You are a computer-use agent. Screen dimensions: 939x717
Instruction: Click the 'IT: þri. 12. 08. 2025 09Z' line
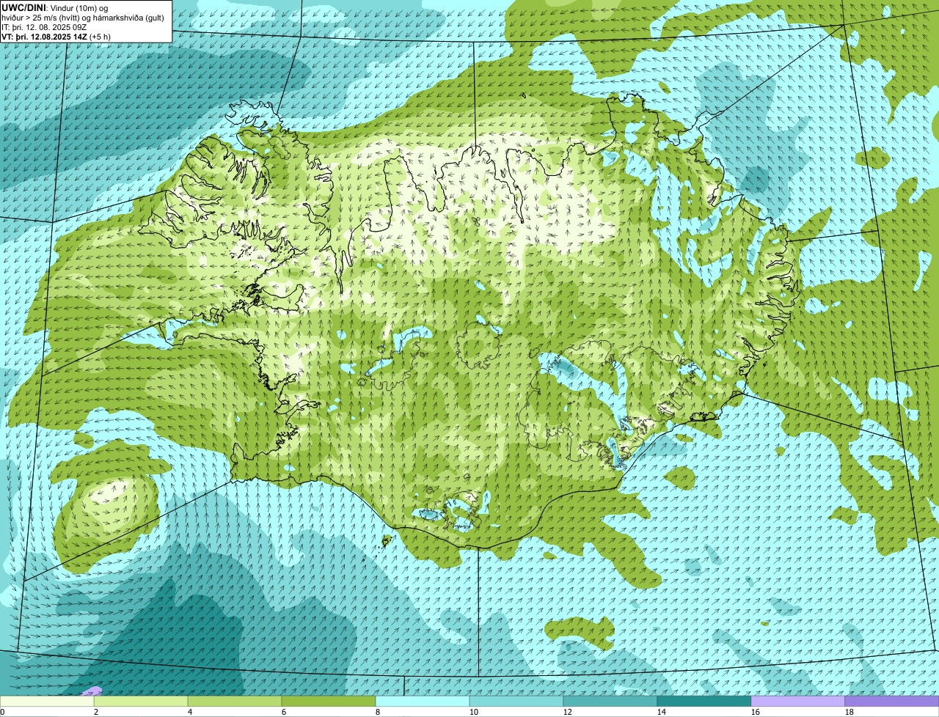point(45,26)
